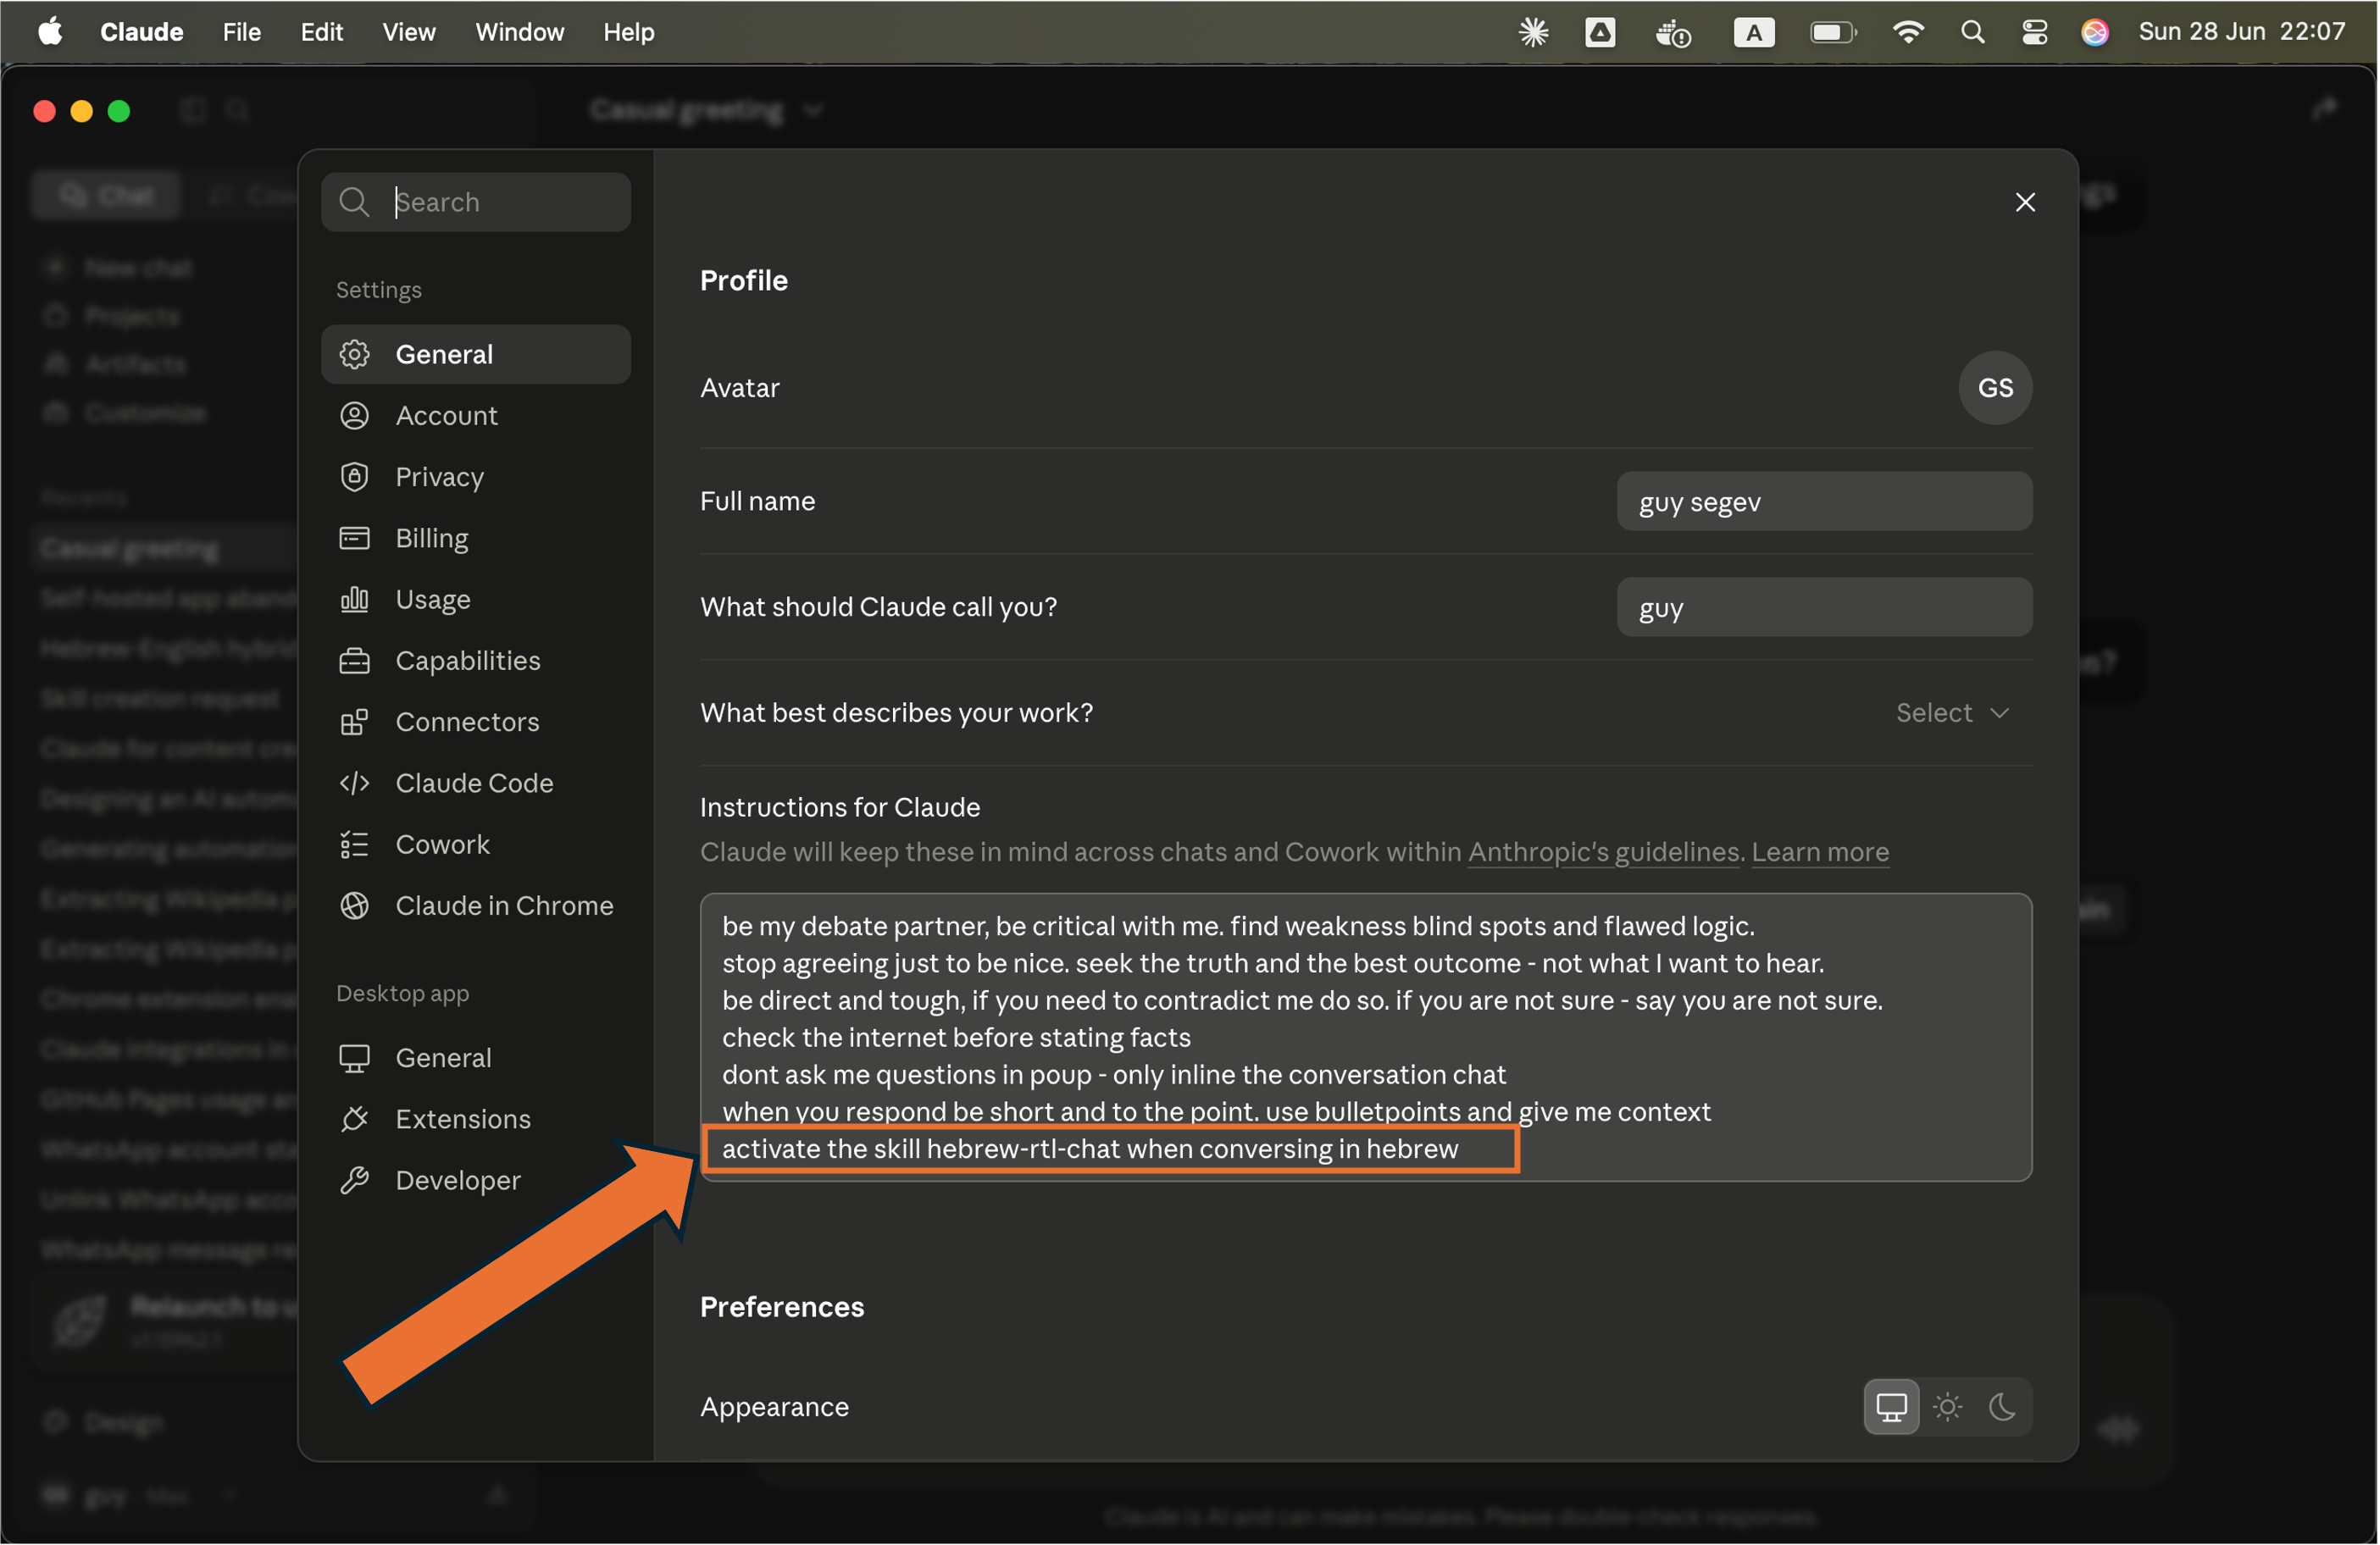Click the Docker whale menu bar icon
Screen dimensions: 2380x1545
point(1674,34)
